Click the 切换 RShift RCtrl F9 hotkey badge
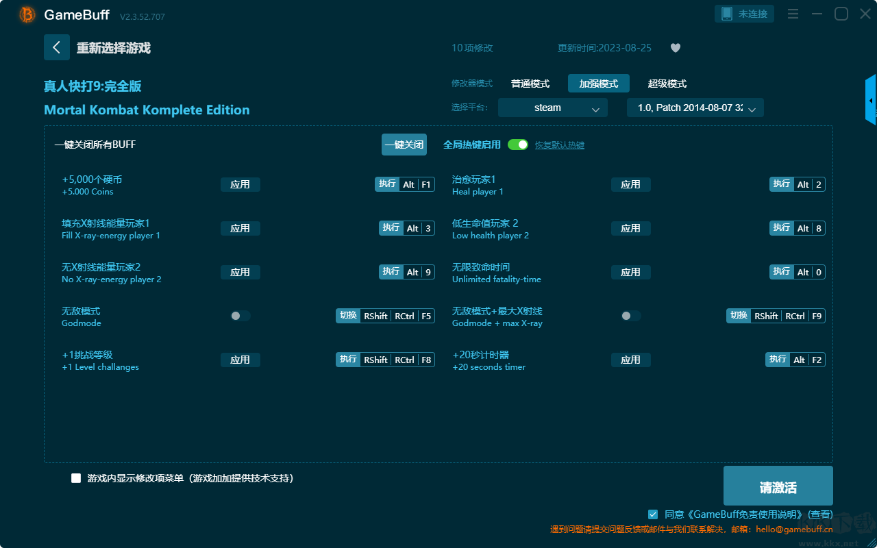Viewport: 877px width, 548px height. [x=776, y=316]
